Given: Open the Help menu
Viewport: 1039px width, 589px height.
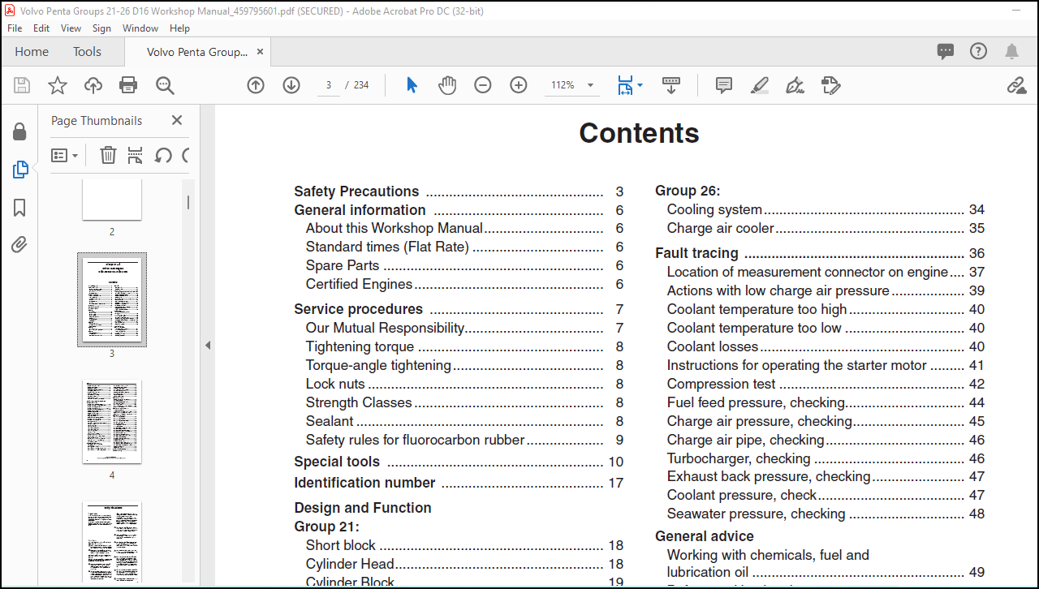Looking at the screenshot, I should point(179,28).
